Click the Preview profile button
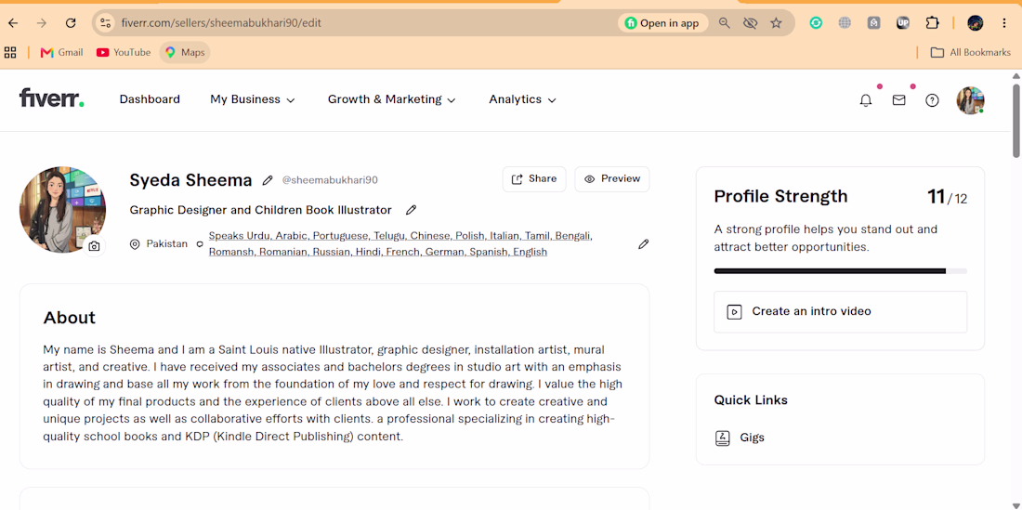The height and width of the screenshot is (510, 1022). [x=612, y=179]
